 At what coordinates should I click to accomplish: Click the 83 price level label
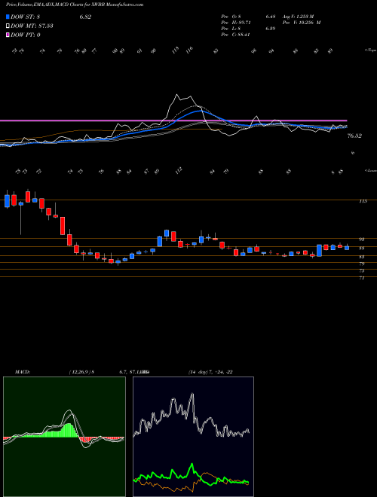(362, 257)
